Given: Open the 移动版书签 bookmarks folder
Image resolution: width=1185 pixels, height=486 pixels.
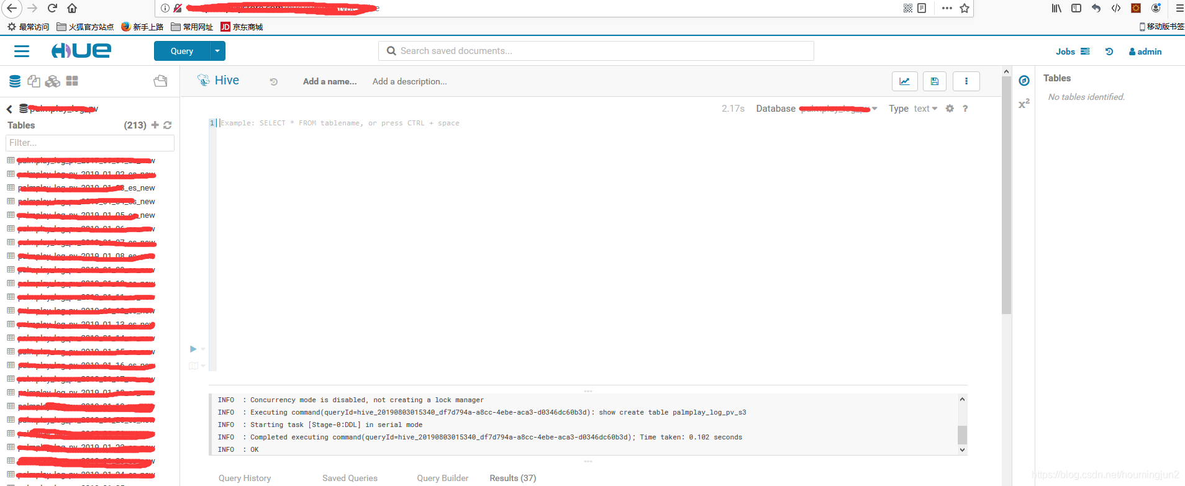Looking at the screenshot, I should point(1161,27).
